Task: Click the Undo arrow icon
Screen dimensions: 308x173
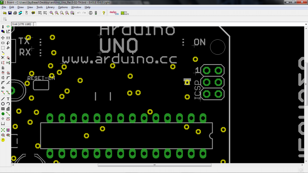Action: click(79, 13)
